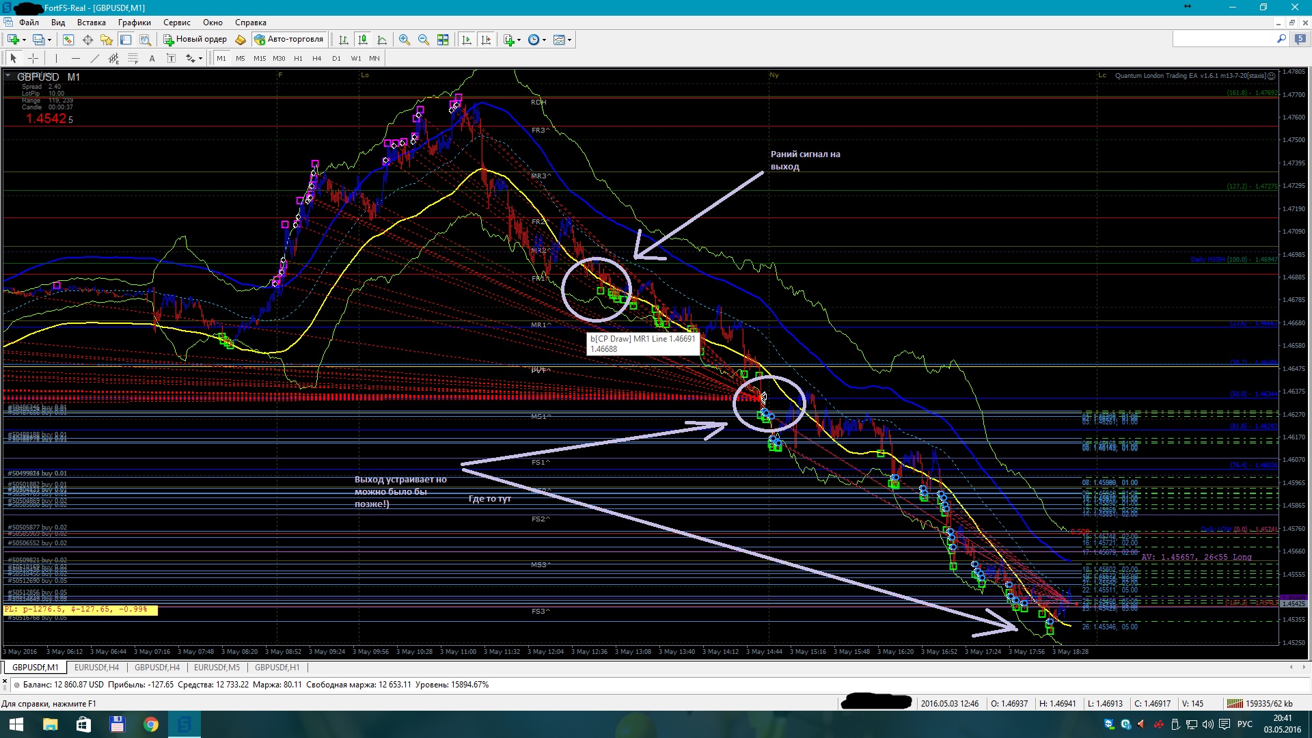
Task: Open the chat notification icon
Action: tap(1300, 40)
